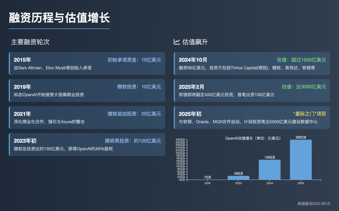The width and height of the screenshot is (339, 211).
Task: Click the 2024 bar in the chart
Action: click(270, 170)
